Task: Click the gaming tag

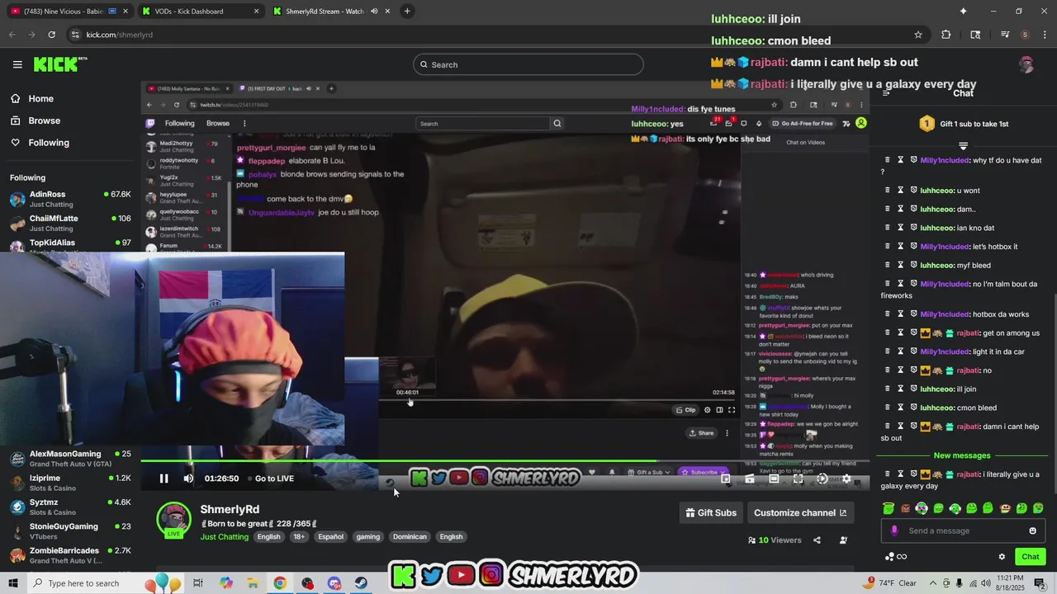Action: pyautogui.click(x=368, y=537)
